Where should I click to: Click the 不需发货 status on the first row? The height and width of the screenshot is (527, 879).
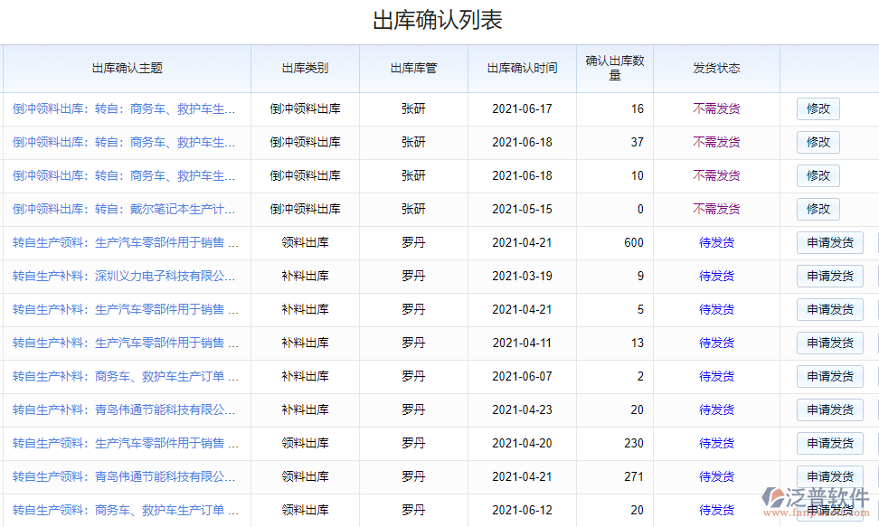[x=717, y=108]
